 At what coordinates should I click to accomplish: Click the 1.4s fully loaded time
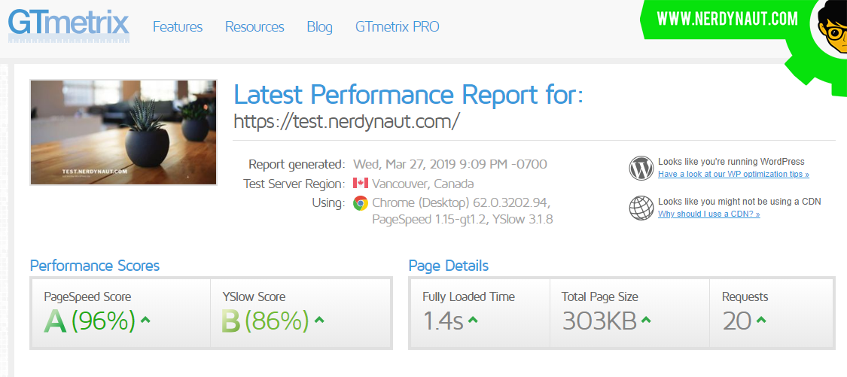tap(443, 321)
